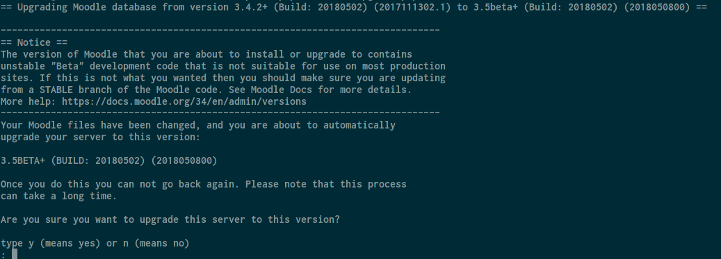This screenshot has width=721, height=259.
Task: Click the 'type y (means yes)' prompt text
Action: (51, 244)
